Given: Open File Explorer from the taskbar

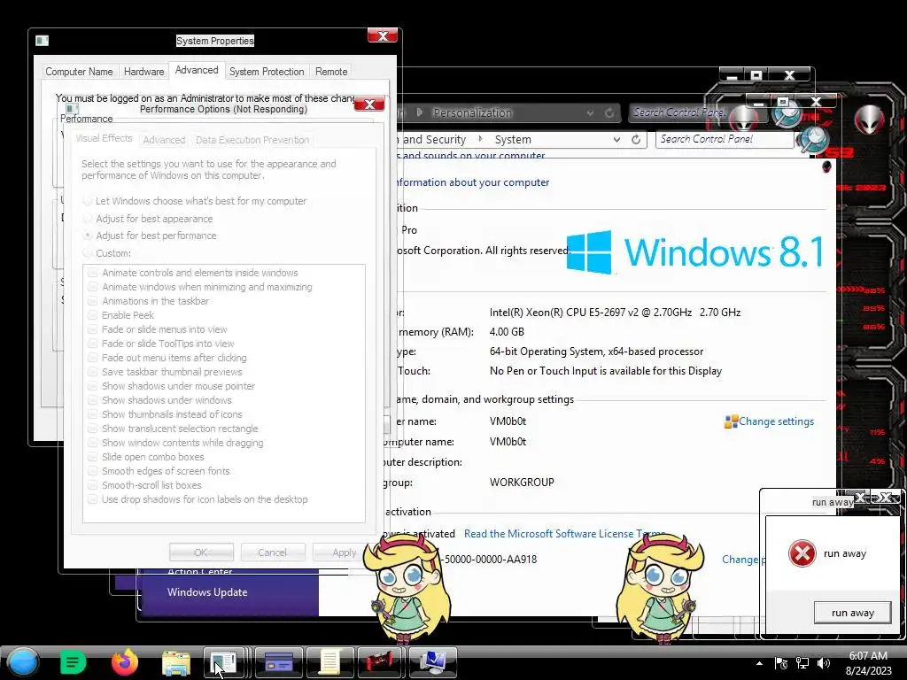Looking at the screenshot, I should point(176,662).
